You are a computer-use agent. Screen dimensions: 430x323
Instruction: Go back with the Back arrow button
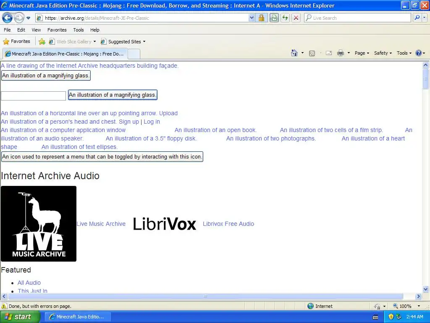tap(8, 18)
